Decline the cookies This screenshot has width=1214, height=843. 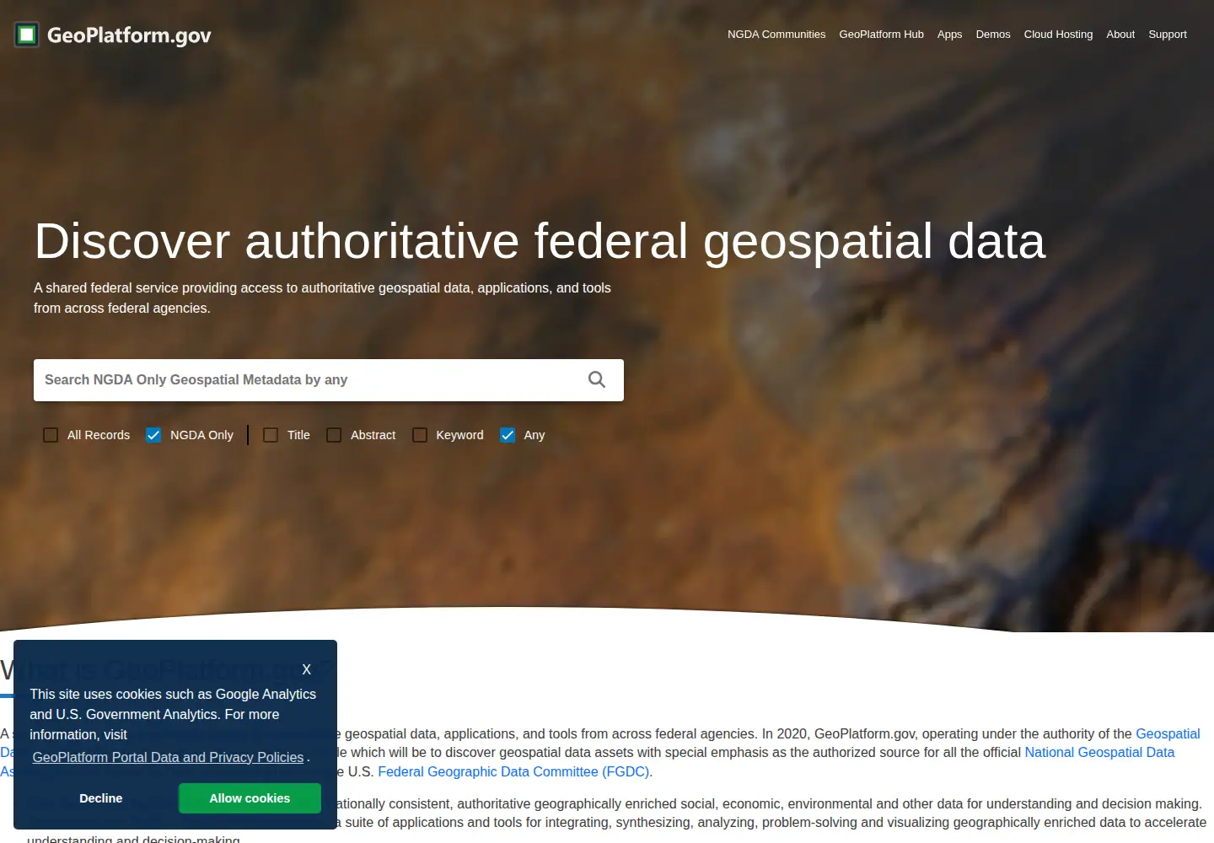(101, 798)
